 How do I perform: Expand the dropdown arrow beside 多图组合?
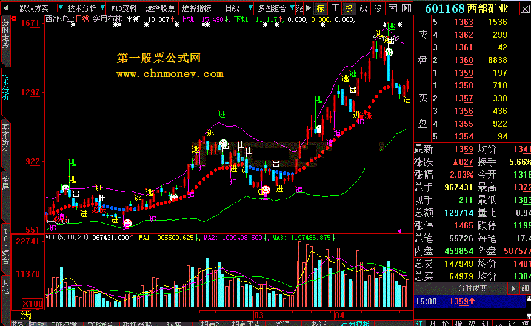click(292, 8)
